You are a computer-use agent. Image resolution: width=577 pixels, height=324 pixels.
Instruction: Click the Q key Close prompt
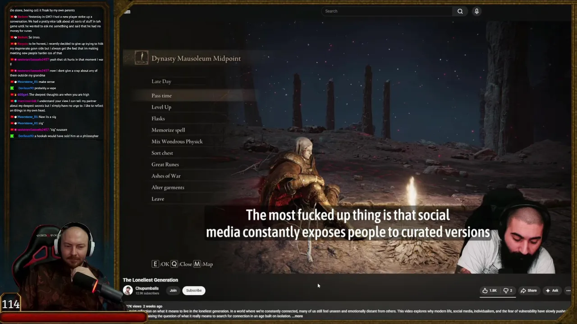tap(181, 264)
